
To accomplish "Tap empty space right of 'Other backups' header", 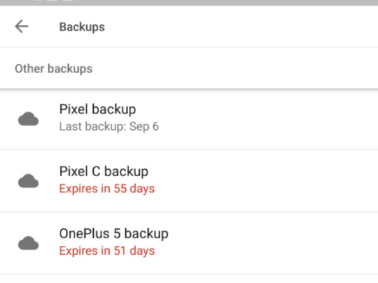I will click(x=252, y=69).
